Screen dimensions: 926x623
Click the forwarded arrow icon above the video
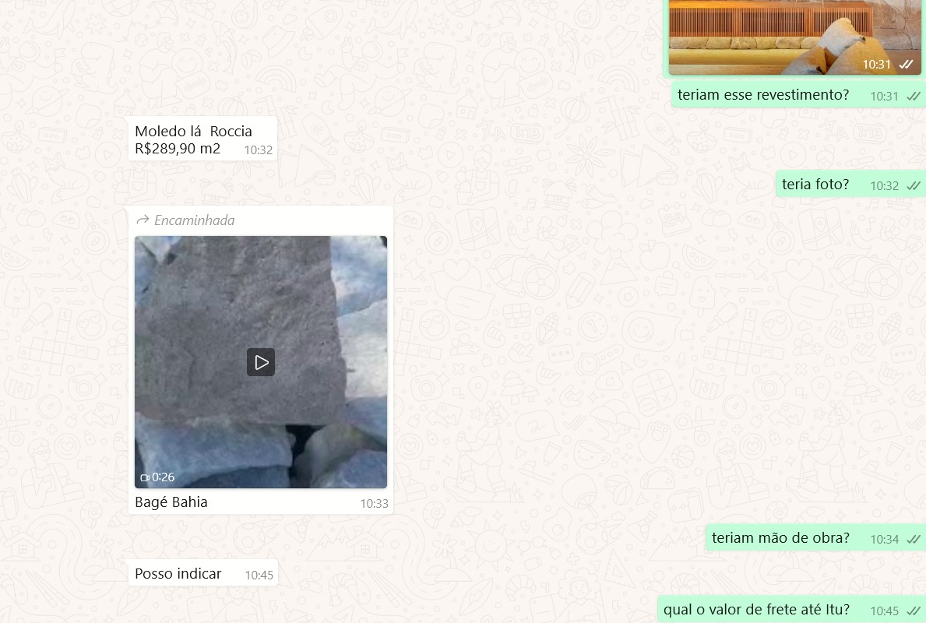tap(143, 220)
